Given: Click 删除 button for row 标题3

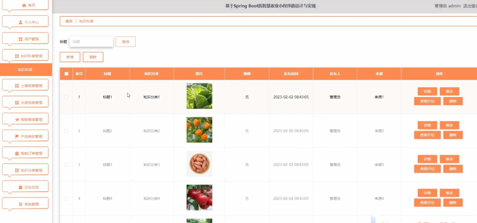Looking at the screenshot, I should coord(453,169).
